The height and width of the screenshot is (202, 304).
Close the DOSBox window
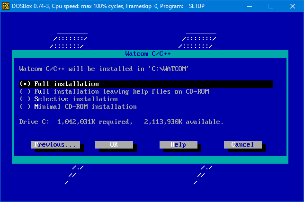293,6
